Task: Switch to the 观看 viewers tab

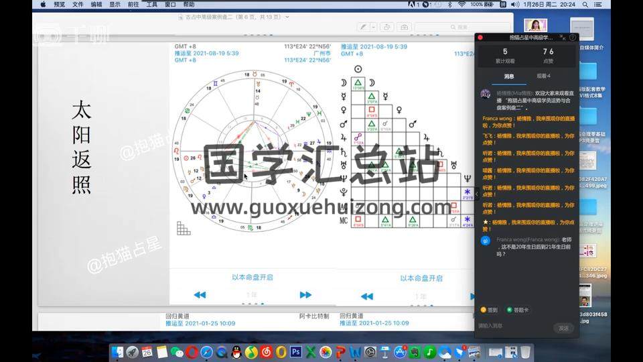Action: (x=543, y=76)
